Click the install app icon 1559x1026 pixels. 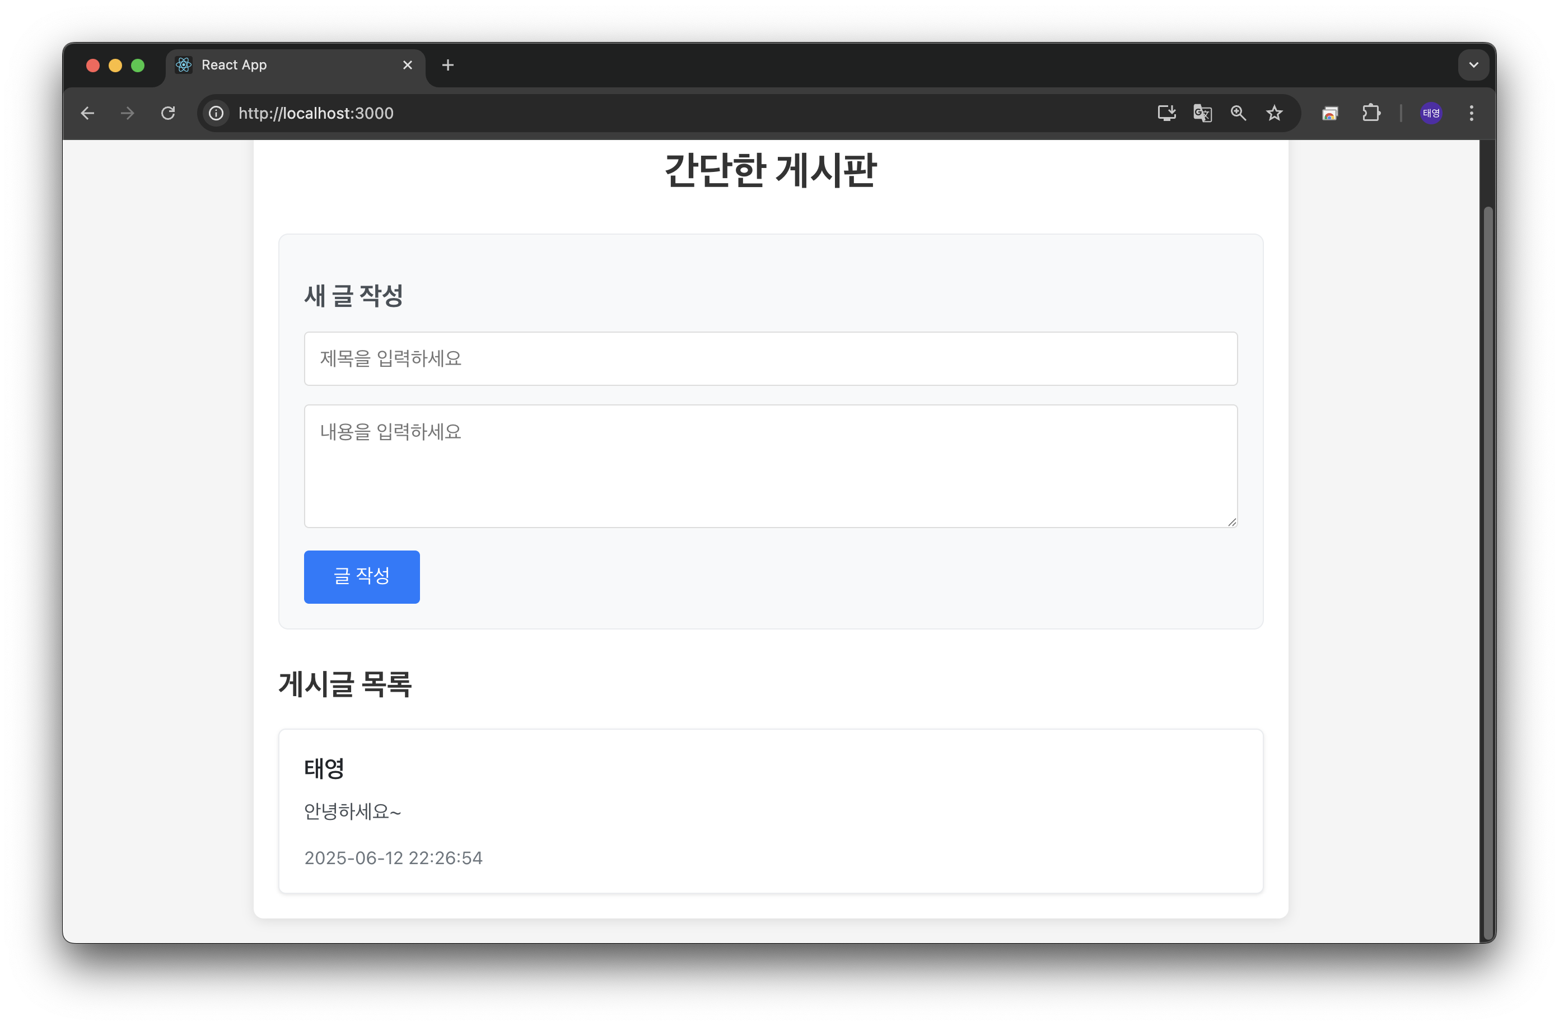pos(1166,113)
